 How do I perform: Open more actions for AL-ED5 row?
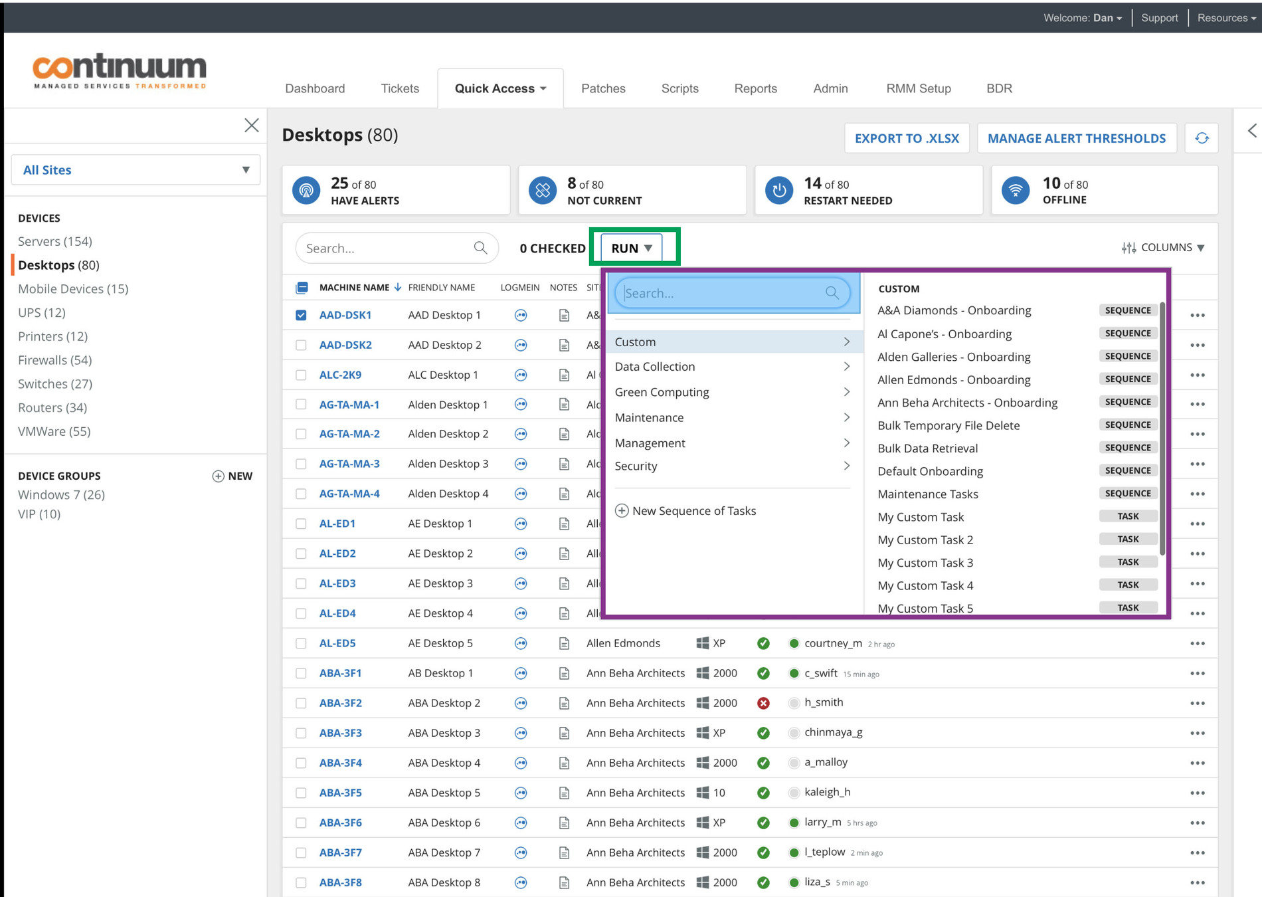click(1197, 643)
